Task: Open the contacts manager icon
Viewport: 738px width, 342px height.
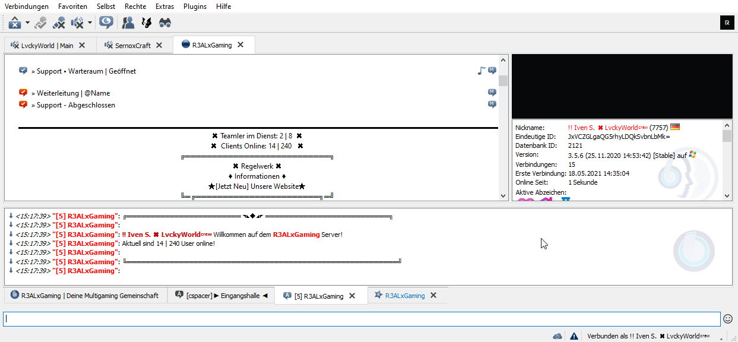Action: [128, 23]
